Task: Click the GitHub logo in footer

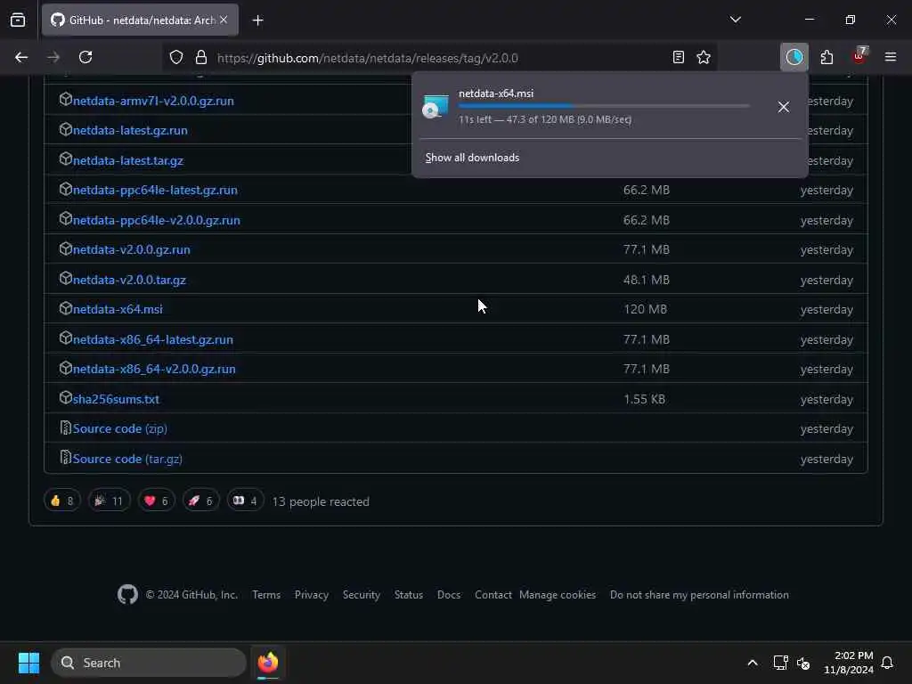Action: click(127, 594)
